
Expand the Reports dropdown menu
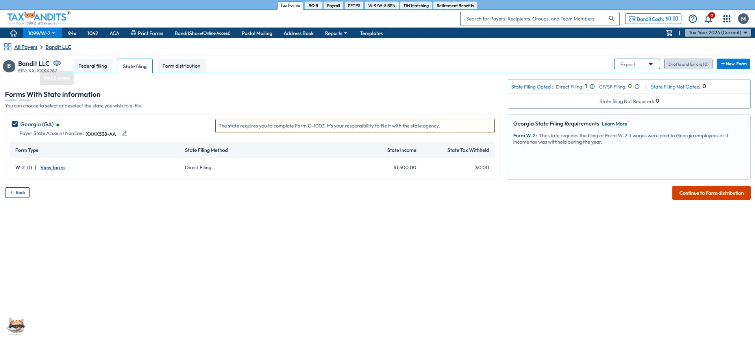(x=336, y=33)
